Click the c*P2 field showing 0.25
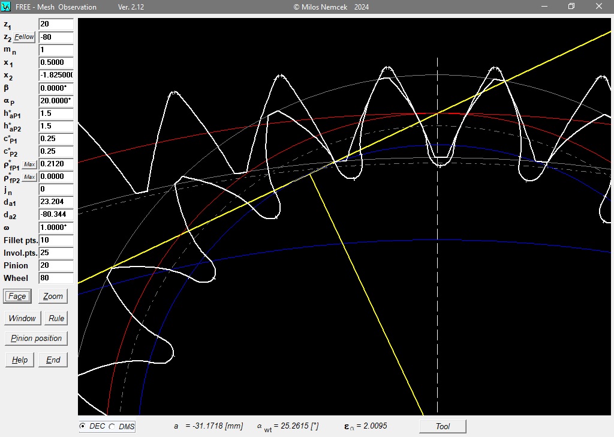Image resolution: width=614 pixels, height=437 pixels. click(x=56, y=151)
